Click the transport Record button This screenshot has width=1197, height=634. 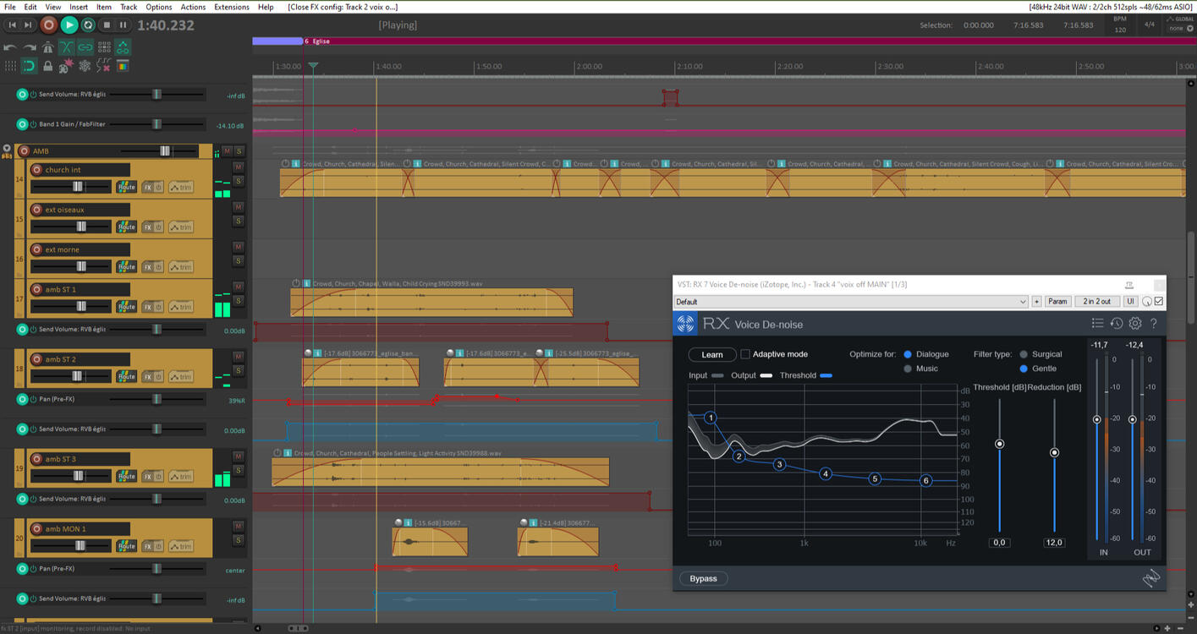[49, 25]
